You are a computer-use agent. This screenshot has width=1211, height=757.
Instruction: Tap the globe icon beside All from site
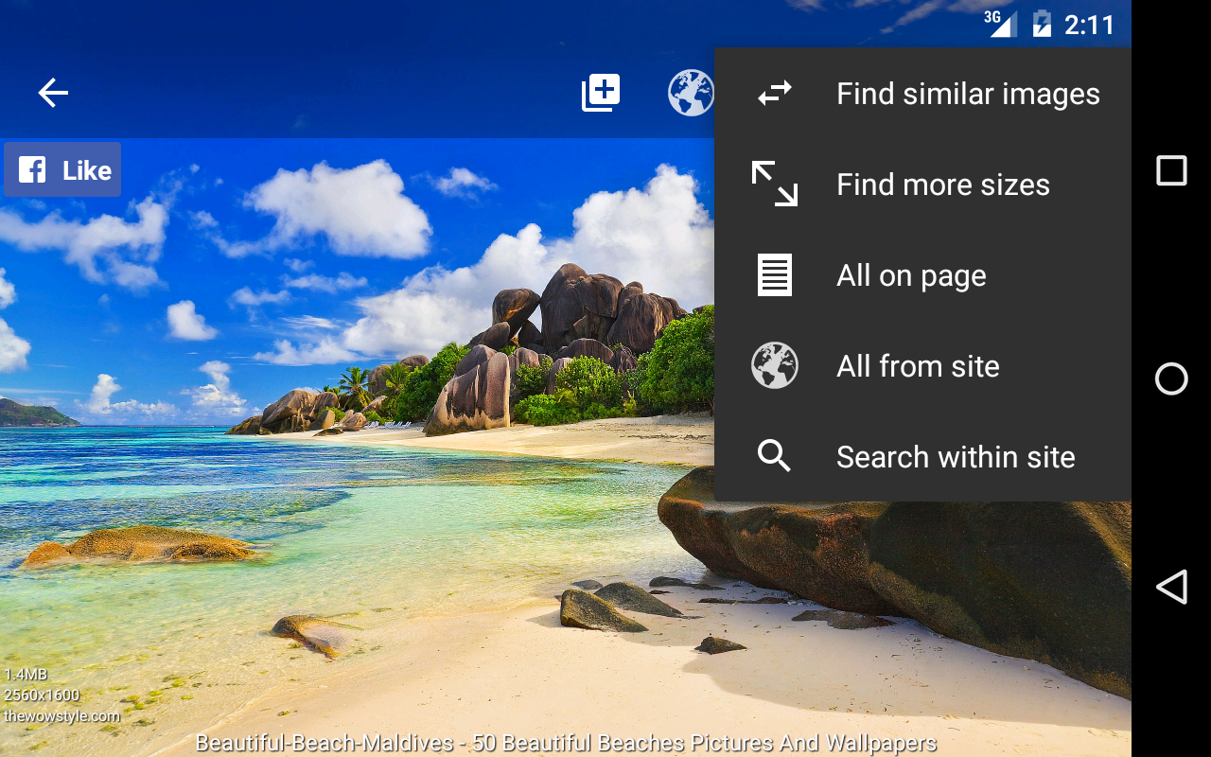tap(775, 365)
